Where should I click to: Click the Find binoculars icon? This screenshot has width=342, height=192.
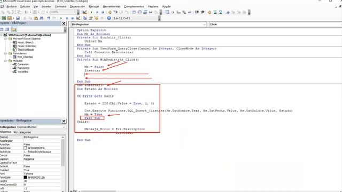pos(42,18)
